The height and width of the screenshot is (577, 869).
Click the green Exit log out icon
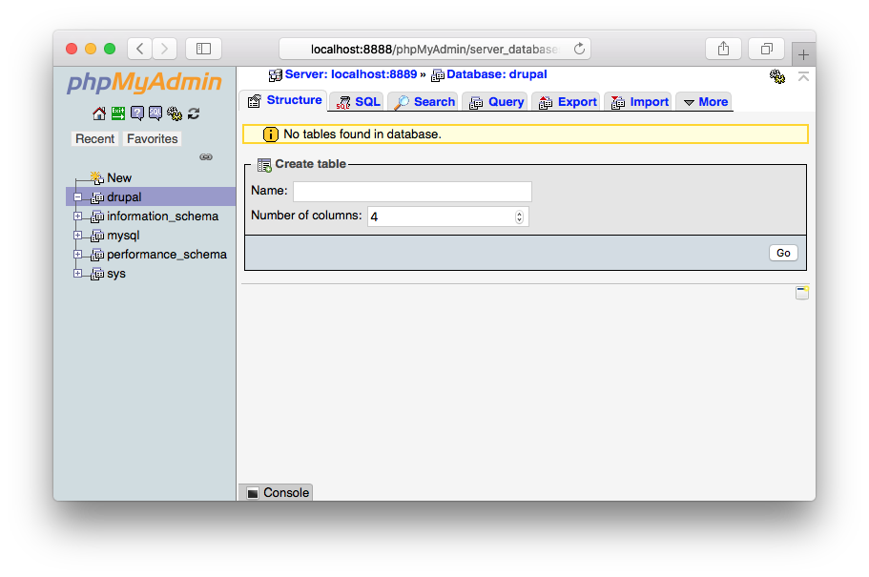pyautogui.click(x=117, y=113)
